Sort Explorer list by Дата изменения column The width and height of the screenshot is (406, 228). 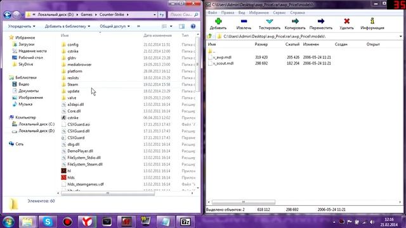coord(157,35)
